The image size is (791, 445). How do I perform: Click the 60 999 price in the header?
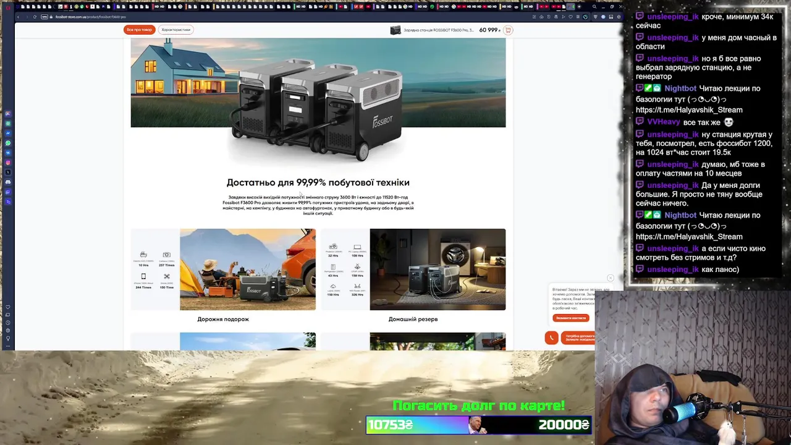[x=489, y=30]
